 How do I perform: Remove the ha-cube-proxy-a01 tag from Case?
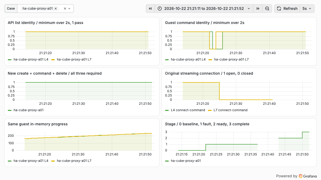click(56, 9)
